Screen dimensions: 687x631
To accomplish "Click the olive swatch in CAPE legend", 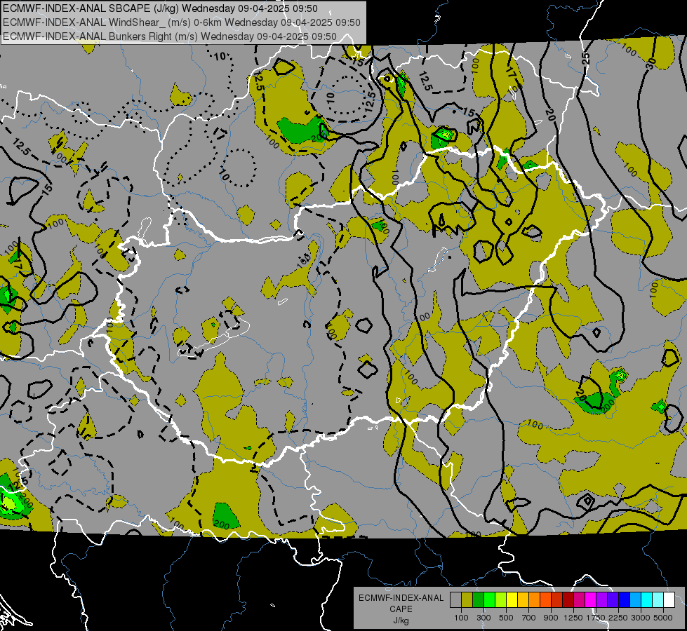I will coord(467,599).
